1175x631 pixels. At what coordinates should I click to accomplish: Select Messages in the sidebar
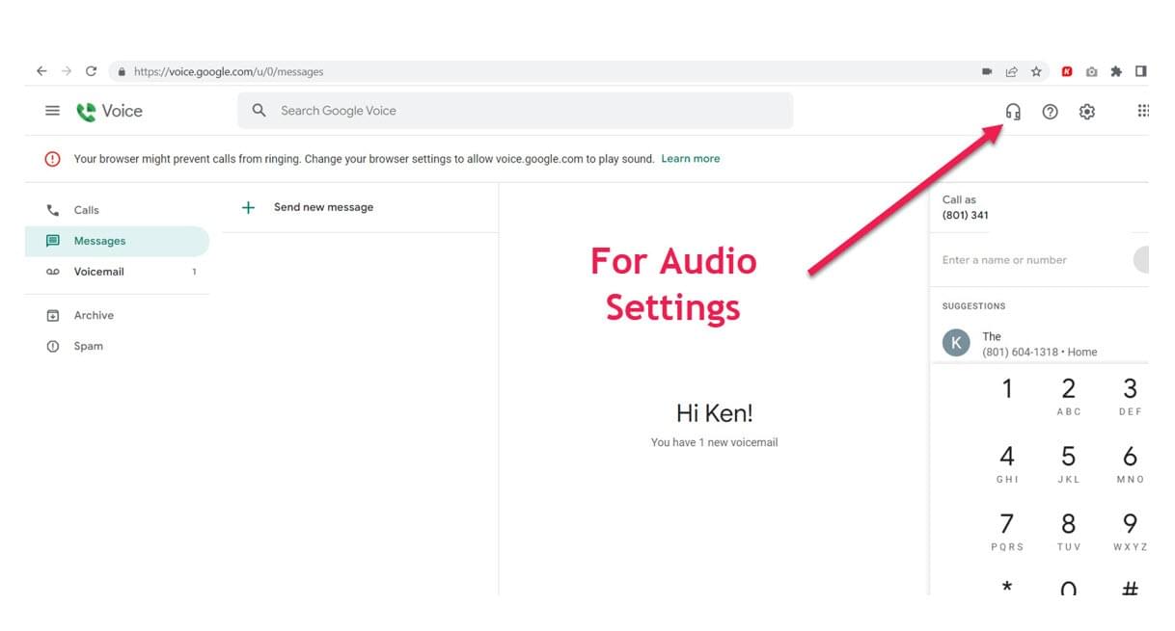[99, 241]
